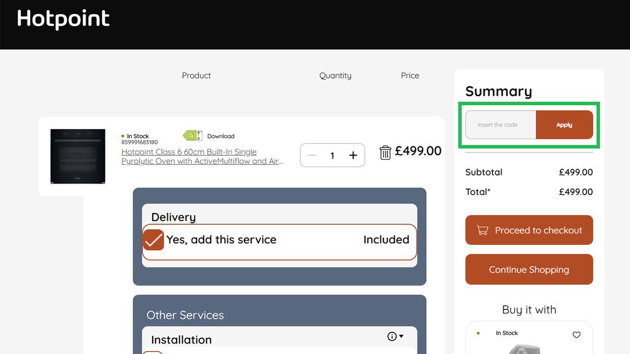
Task: Click the quantity value 1
Action: click(x=332, y=155)
